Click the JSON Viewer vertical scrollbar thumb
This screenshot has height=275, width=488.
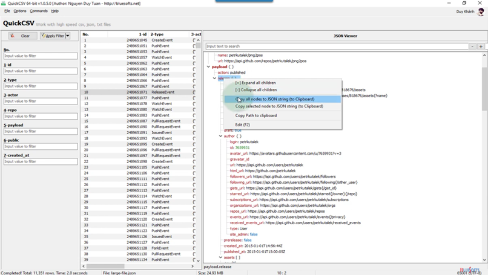click(484, 89)
